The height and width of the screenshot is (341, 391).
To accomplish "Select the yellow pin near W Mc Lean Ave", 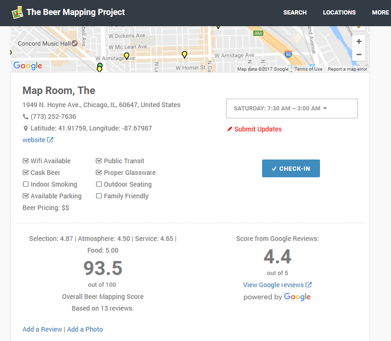I will 127,56.
